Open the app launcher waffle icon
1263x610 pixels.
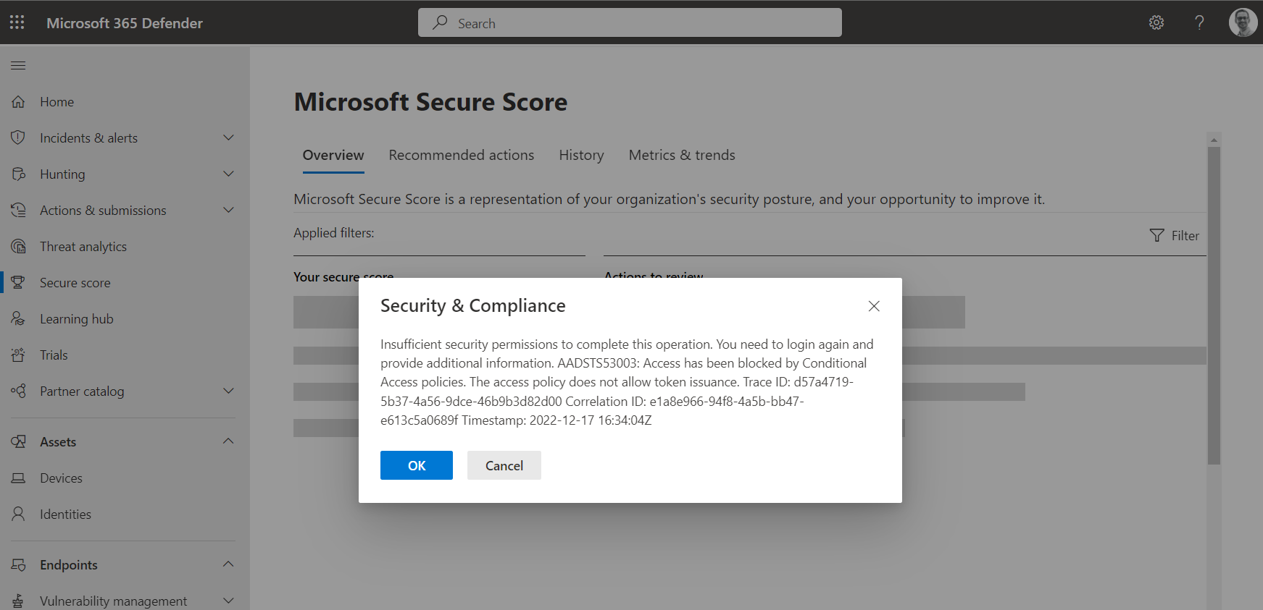coord(17,22)
